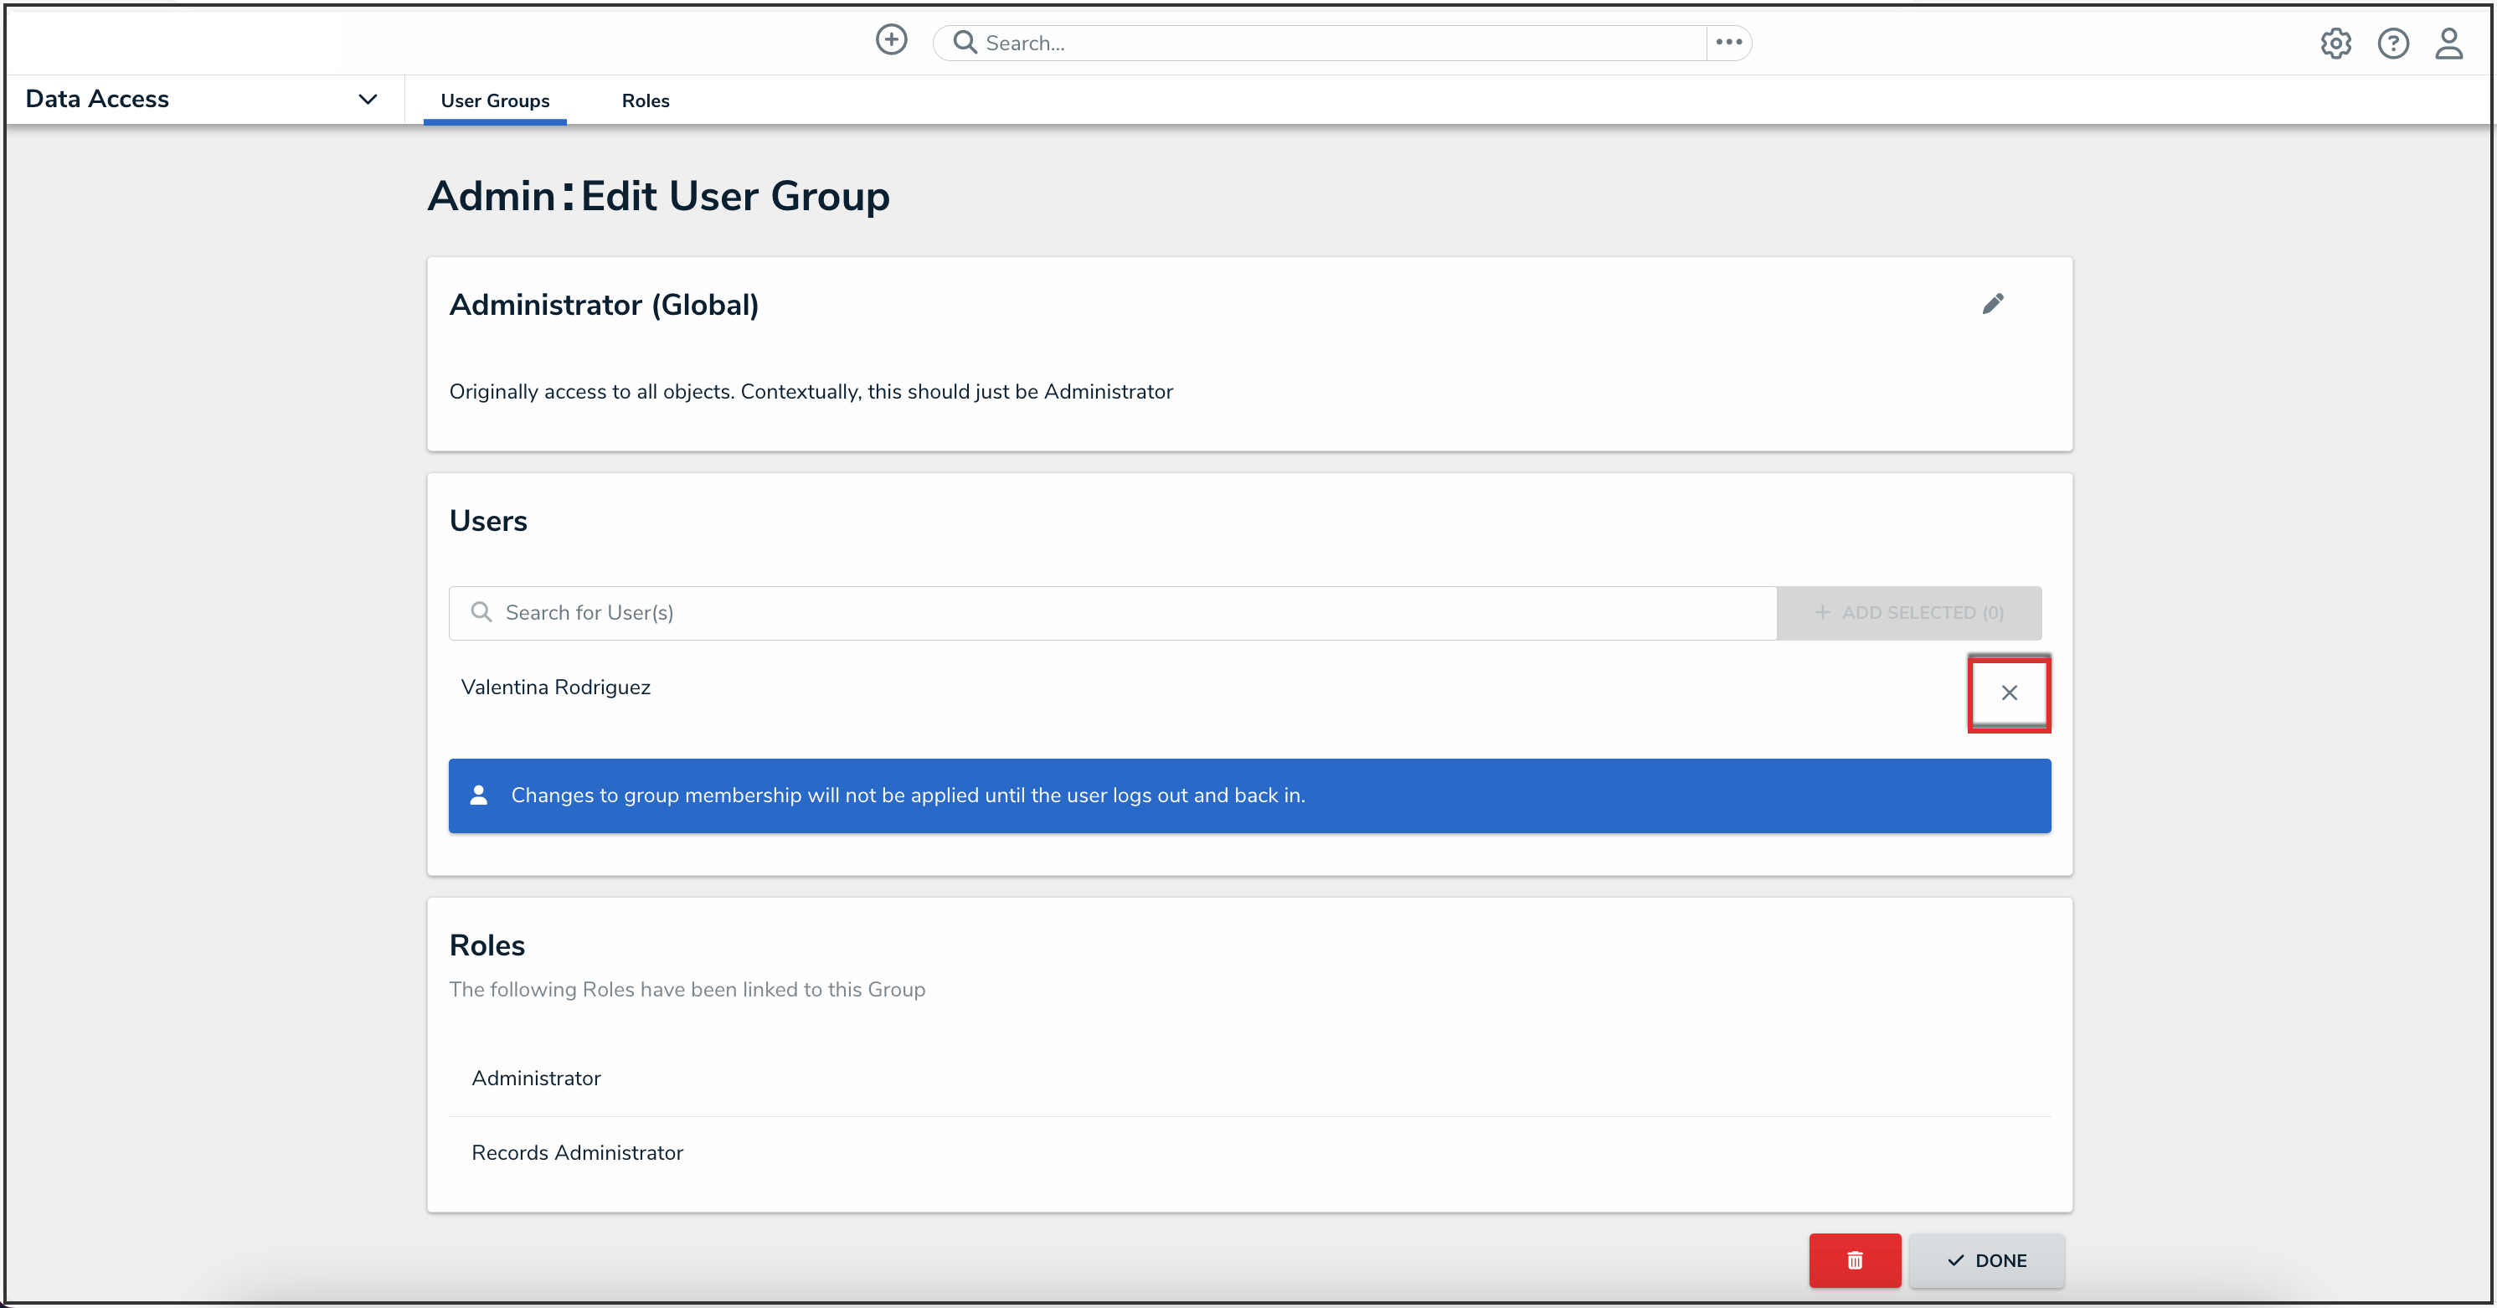2497x1308 pixels.
Task: Click the search magnifier icon in top bar
Action: [964, 43]
